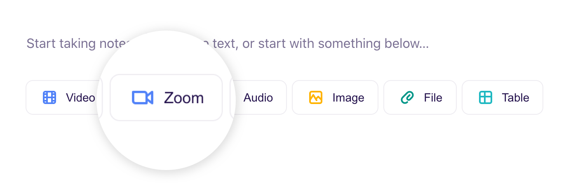Image resolution: width=573 pixels, height=194 pixels.
Task: Insert an Image into the note
Action: [x=335, y=97]
